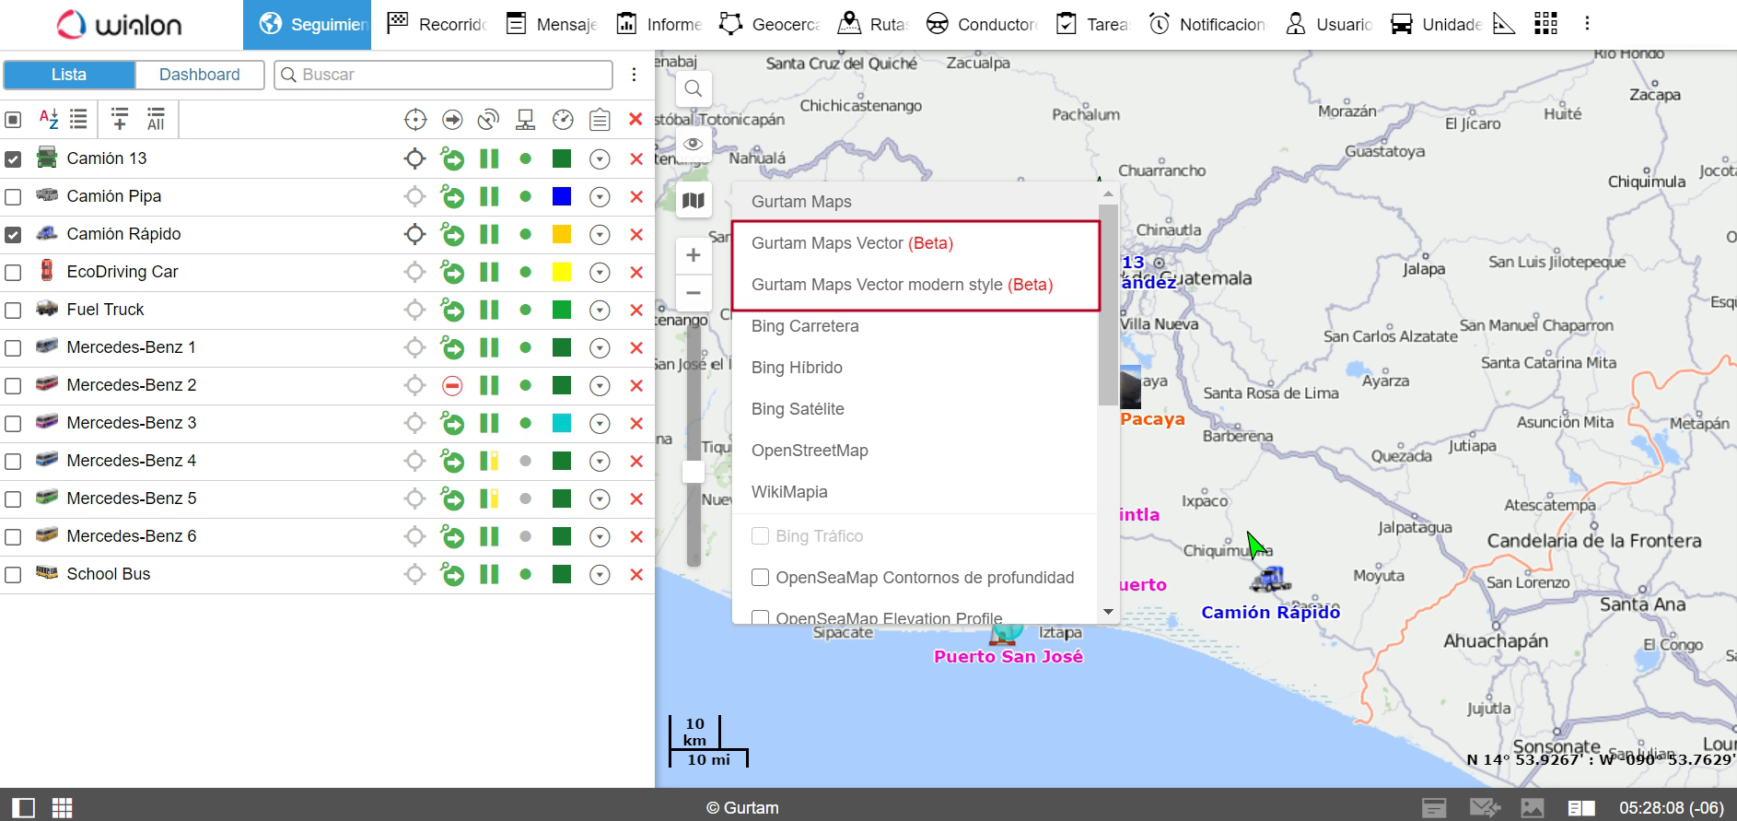Sort unit list alphabetically with A-Z icon
Image resolution: width=1737 pixels, height=821 pixels.
point(49,119)
